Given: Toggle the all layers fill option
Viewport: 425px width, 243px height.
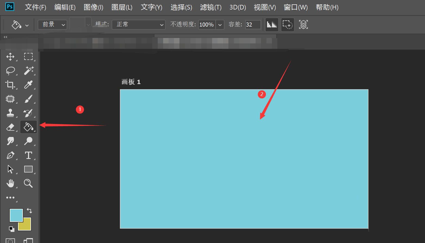Looking at the screenshot, I should [x=303, y=25].
